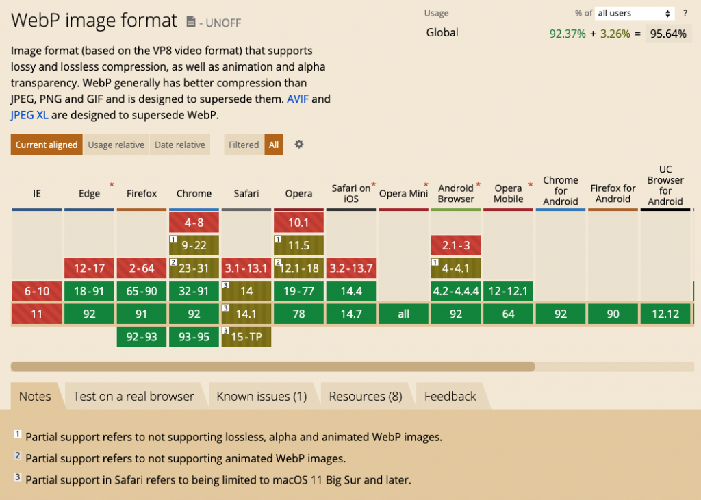Click the Edge column header
This screenshot has height=500, width=701.
pyautogui.click(x=89, y=193)
